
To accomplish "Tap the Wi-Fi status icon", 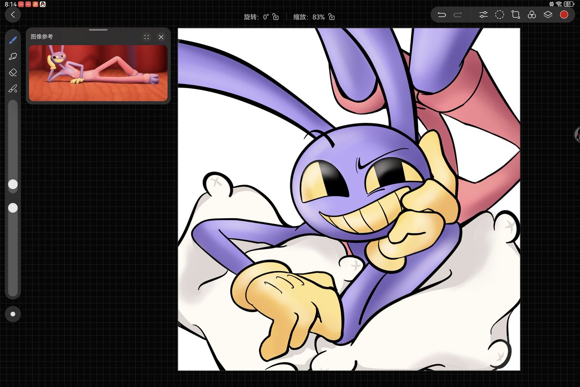I will click(x=559, y=4).
